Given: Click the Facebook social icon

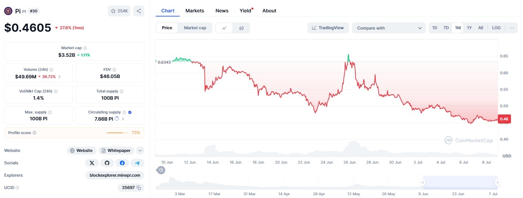Looking at the screenshot, I should pyautogui.click(x=123, y=163).
